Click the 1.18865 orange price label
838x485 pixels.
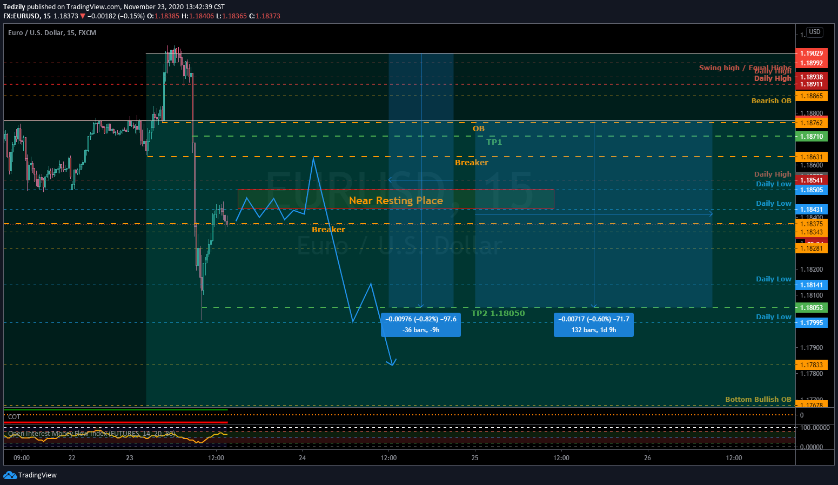tap(812, 96)
